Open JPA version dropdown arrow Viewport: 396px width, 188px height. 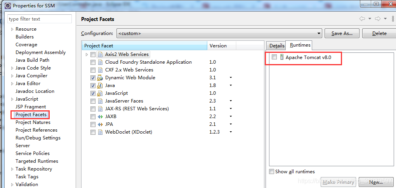point(231,125)
